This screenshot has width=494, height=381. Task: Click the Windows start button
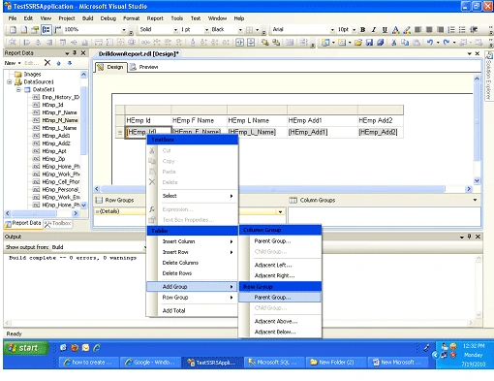click(25, 348)
